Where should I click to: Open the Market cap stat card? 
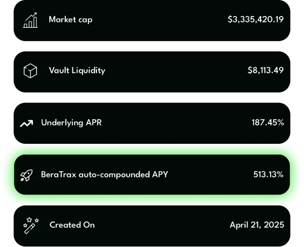[152, 20]
